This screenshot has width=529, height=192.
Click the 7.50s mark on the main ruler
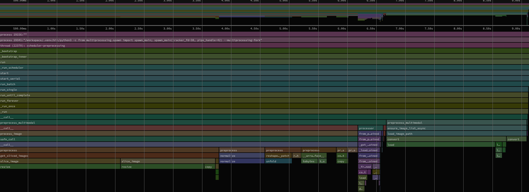click(429, 28)
